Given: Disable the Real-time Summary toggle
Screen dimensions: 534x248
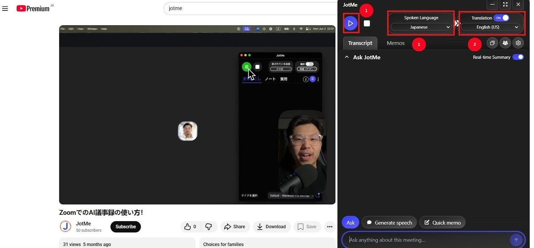Looking at the screenshot, I should pyautogui.click(x=518, y=57).
